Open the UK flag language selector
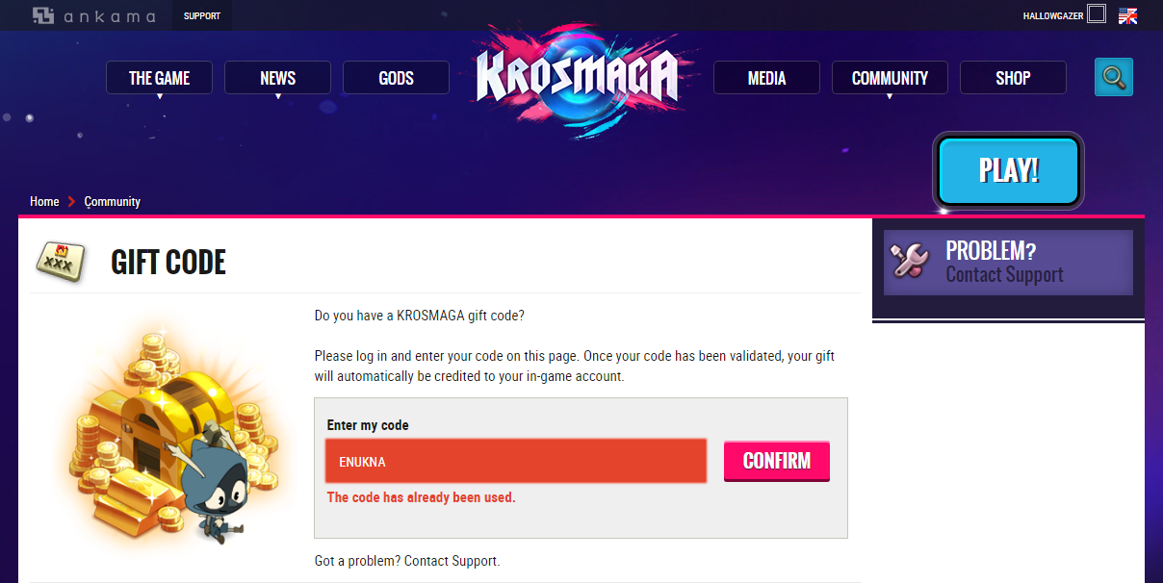The image size is (1163, 583). (x=1127, y=15)
